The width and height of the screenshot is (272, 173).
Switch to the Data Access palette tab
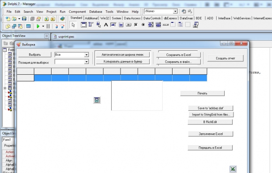point(132,18)
